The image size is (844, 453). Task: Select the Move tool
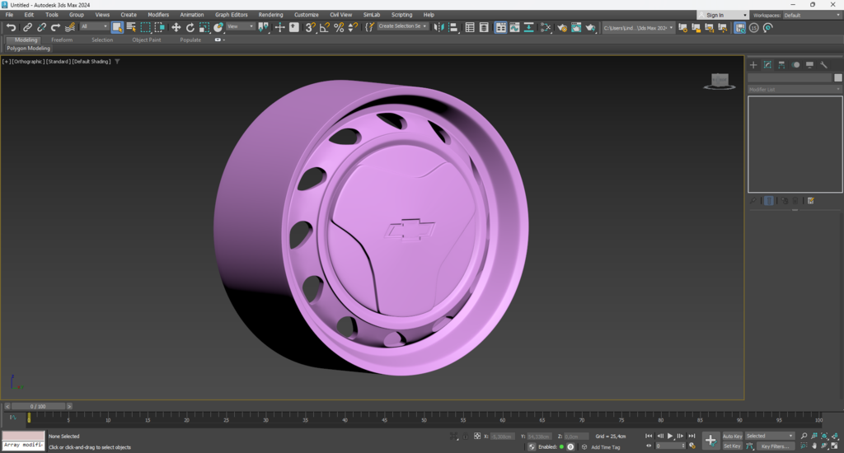pyautogui.click(x=176, y=27)
